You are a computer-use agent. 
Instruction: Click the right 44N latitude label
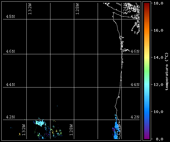135,85
